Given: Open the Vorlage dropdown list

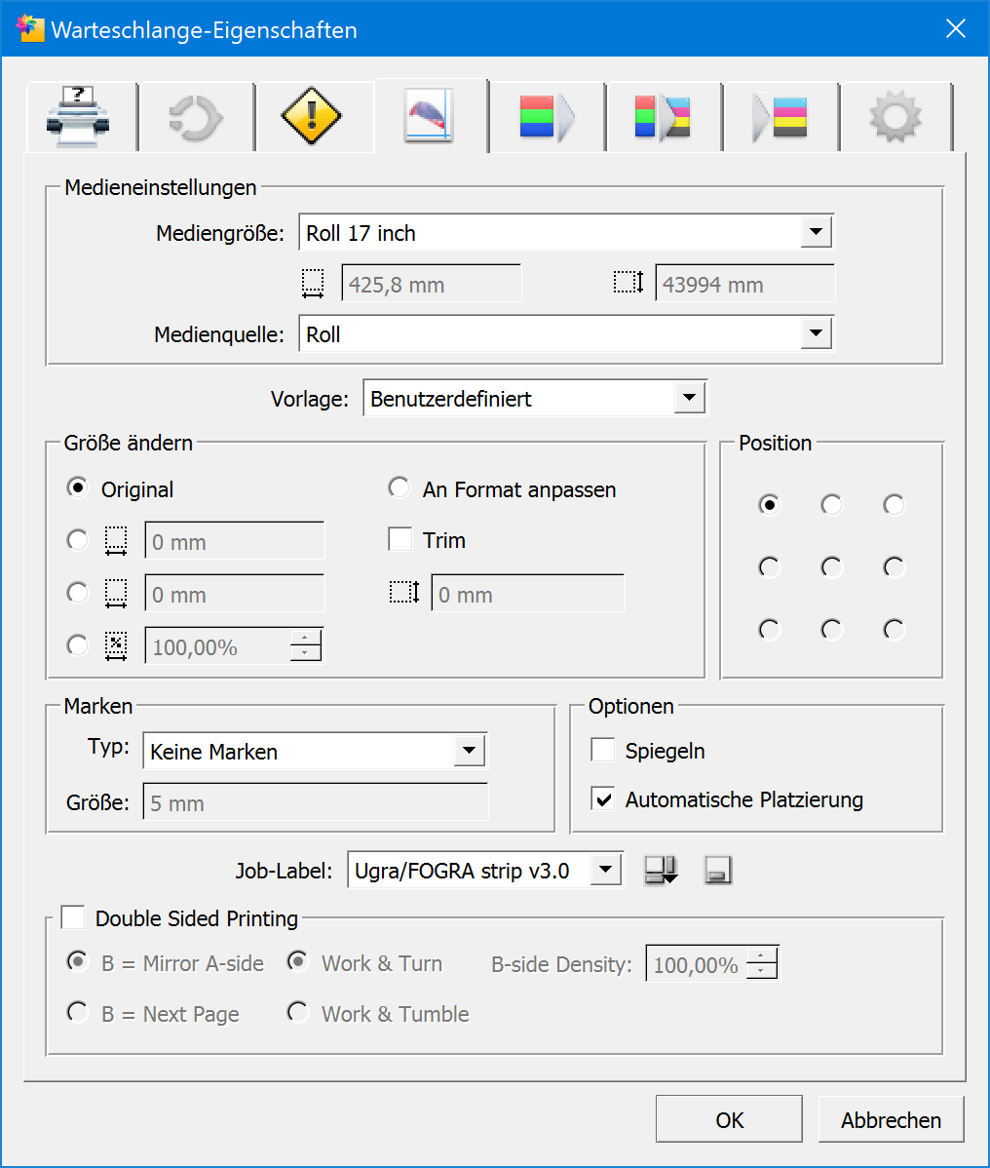Looking at the screenshot, I should [689, 399].
